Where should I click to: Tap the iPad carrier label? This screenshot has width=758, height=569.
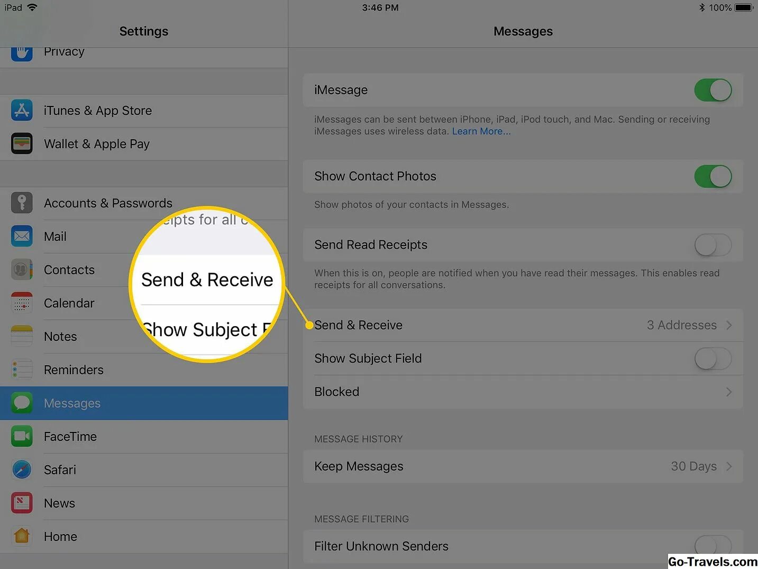(13, 7)
